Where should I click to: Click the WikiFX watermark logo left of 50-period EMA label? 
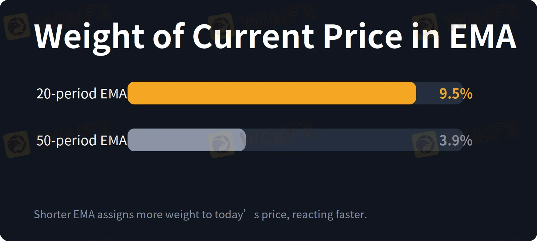(17, 145)
